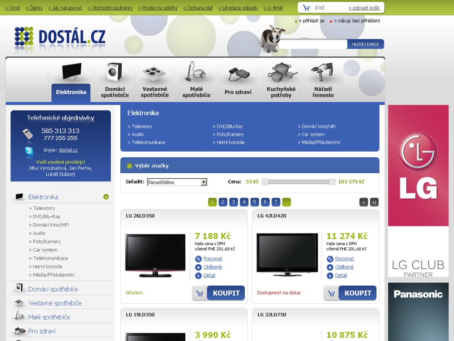Switch to Malé spotřebiče tab
The height and width of the screenshot is (341, 454).
coord(196,92)
